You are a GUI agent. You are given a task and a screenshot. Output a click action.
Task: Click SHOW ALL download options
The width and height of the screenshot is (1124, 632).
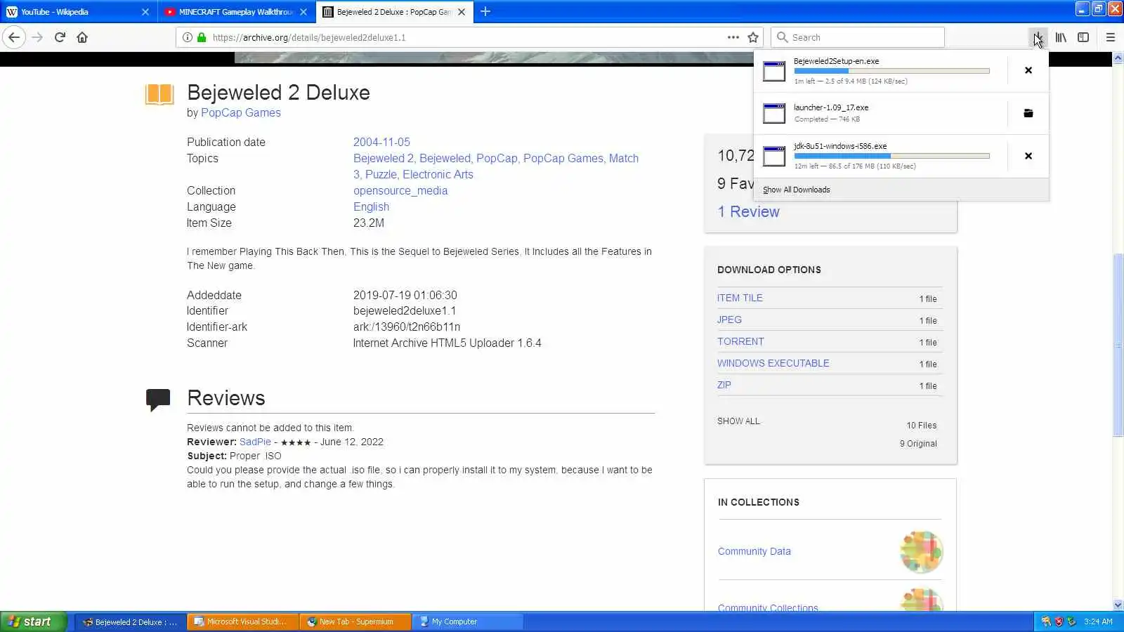[738, 421]
